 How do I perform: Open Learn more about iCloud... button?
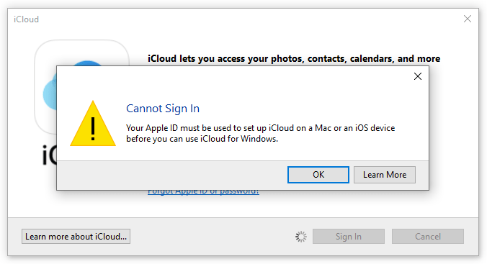pos(76,237)
